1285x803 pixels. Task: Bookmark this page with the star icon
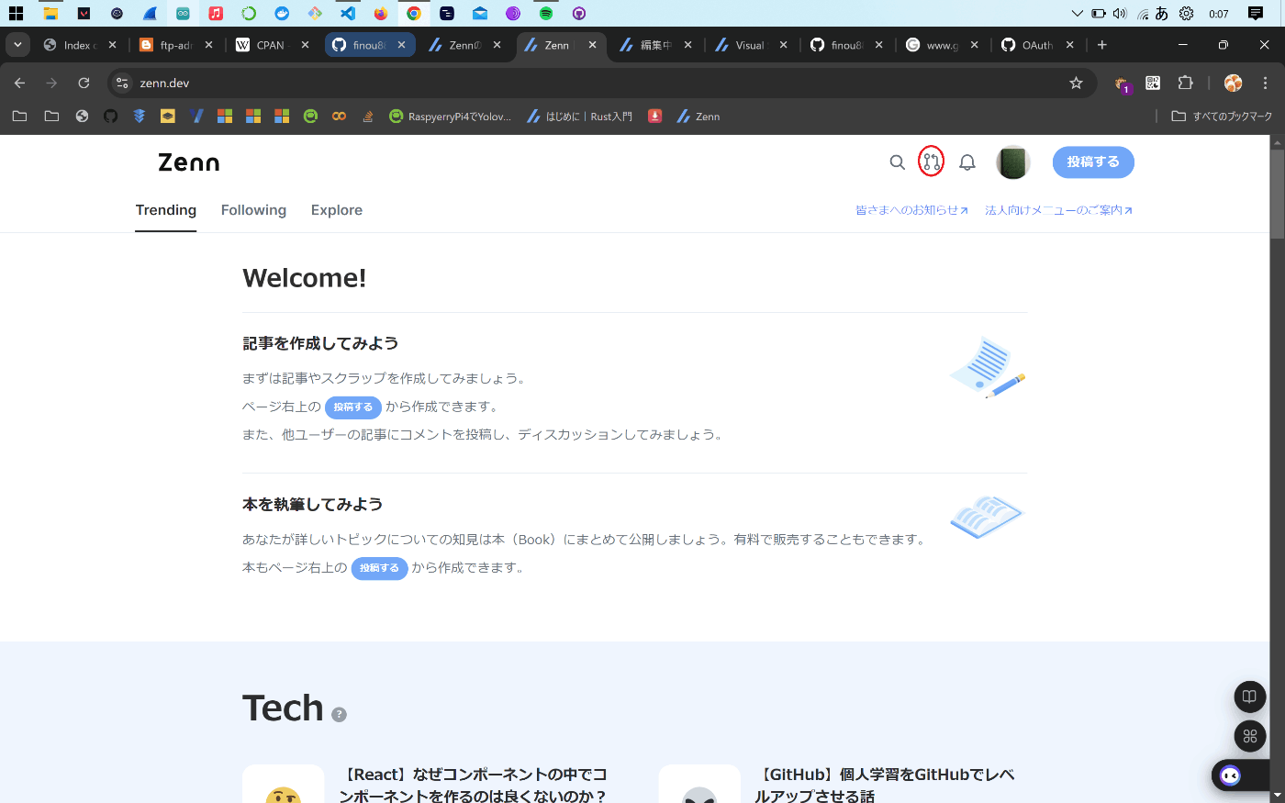tap(1076, 83)
